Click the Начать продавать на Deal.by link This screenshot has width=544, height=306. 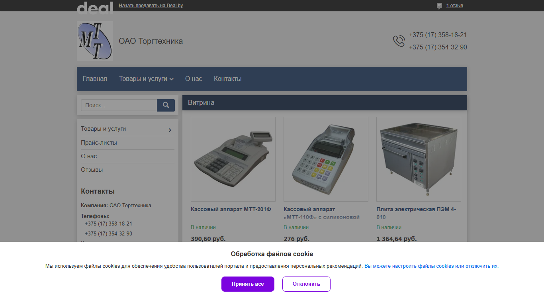(151, 6)
